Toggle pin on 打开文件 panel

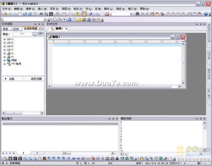point(201,24)
